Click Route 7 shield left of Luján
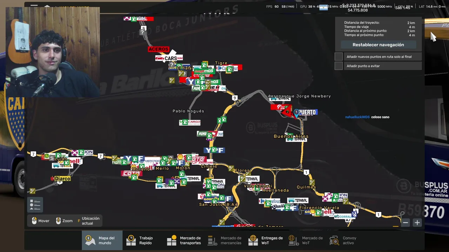This screenshot has width=449, height=252. [x=33, y=154]
